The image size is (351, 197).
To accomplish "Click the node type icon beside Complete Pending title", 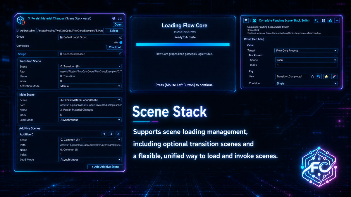I will pos(254,20).
